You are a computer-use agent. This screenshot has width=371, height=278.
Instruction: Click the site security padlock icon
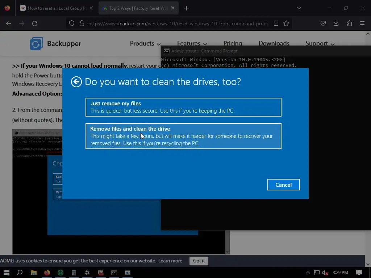[82, 24]
